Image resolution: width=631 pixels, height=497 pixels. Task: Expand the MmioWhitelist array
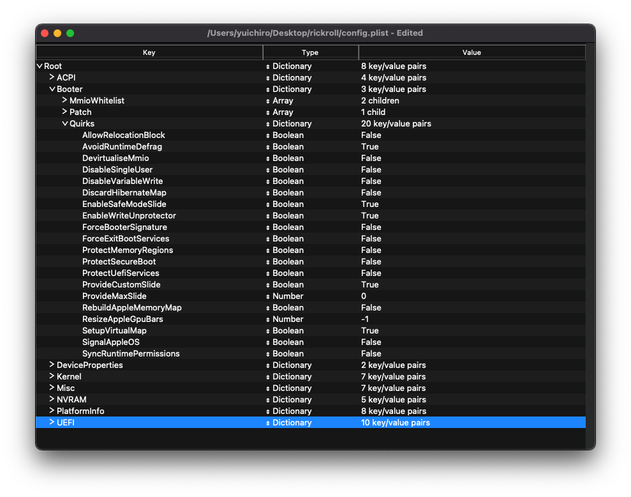pos(64,100)
